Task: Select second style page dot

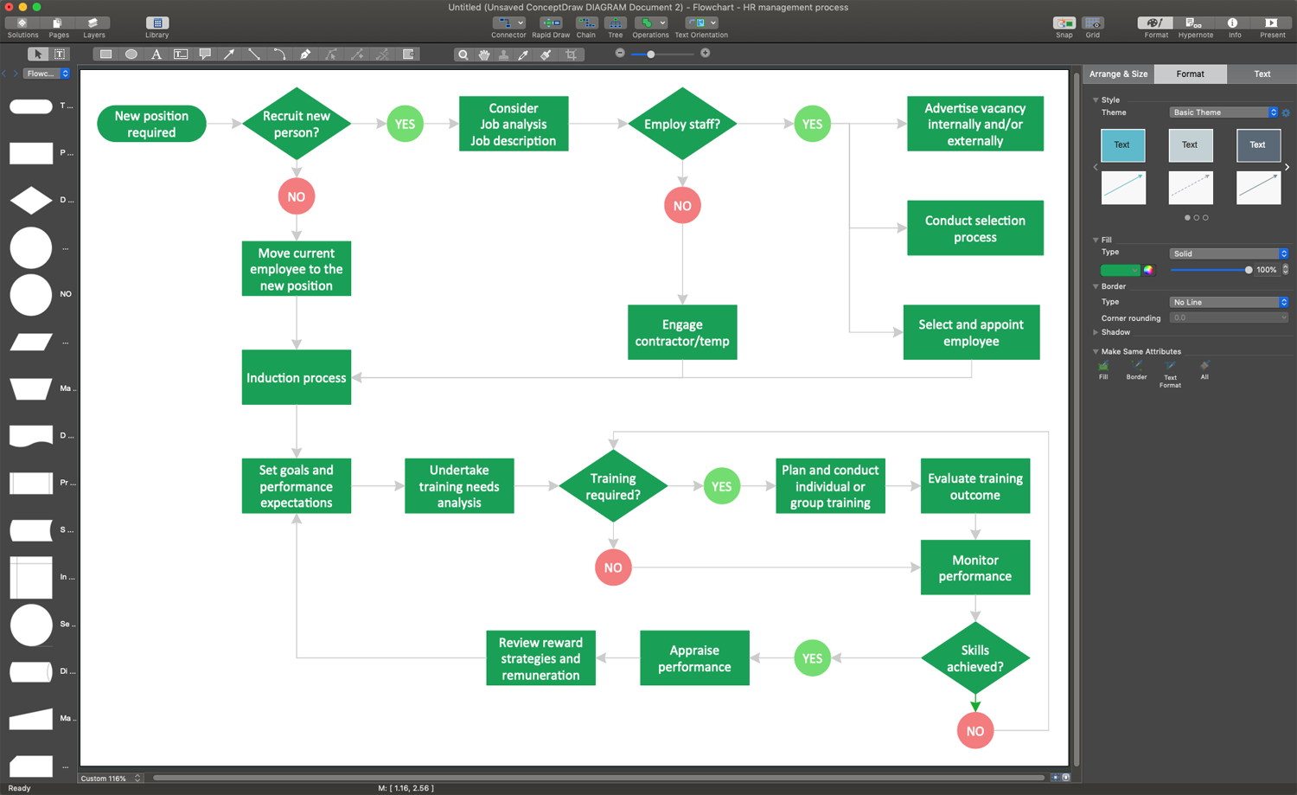Action: click(x=1197, y=218)
